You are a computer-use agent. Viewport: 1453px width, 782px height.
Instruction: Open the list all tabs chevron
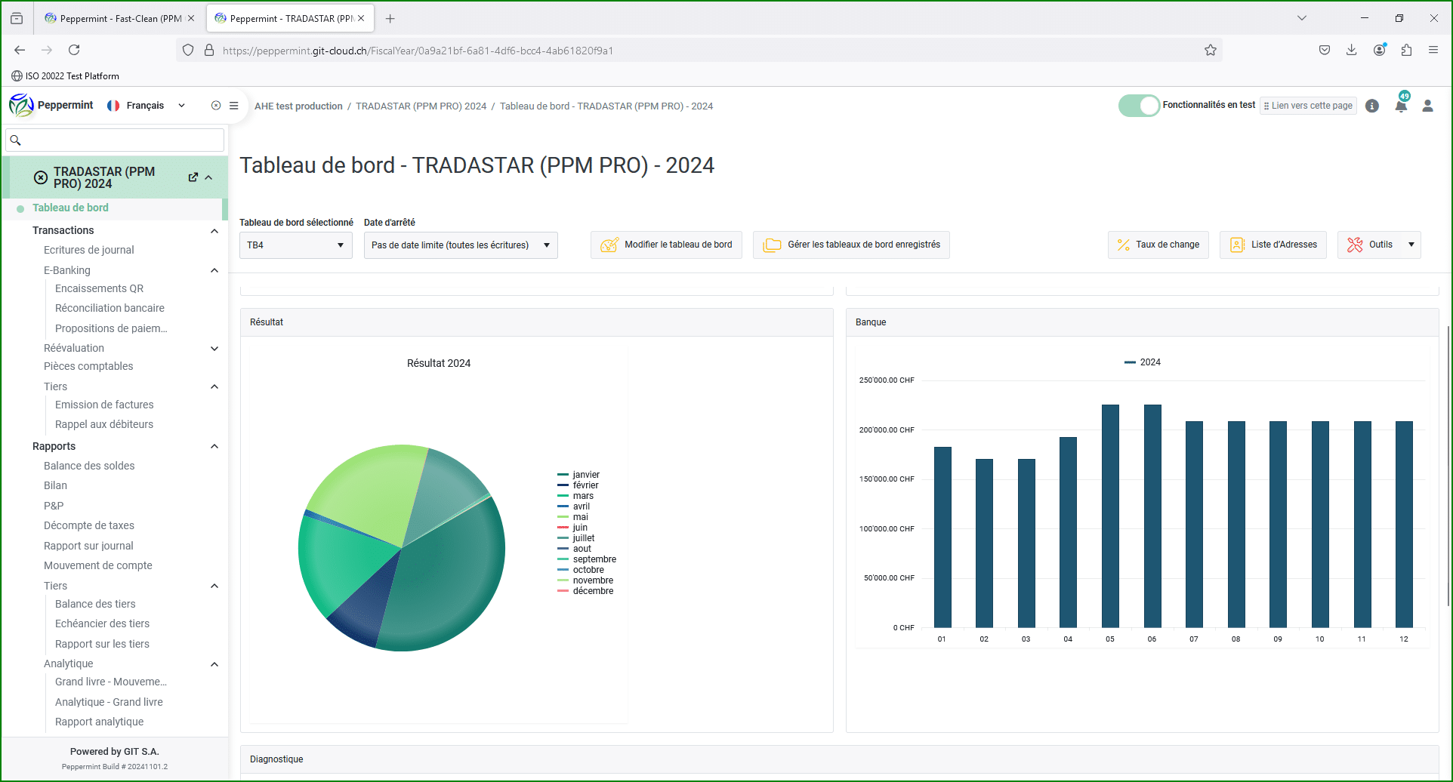(x=1302, y=18)
